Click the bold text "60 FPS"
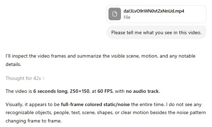212x127 pixels. pos(105,91)
